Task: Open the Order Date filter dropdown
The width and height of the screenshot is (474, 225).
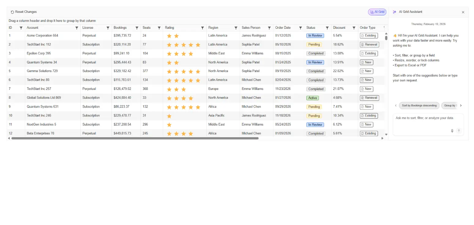Action: pyautogui.click(x=301, y=28)
